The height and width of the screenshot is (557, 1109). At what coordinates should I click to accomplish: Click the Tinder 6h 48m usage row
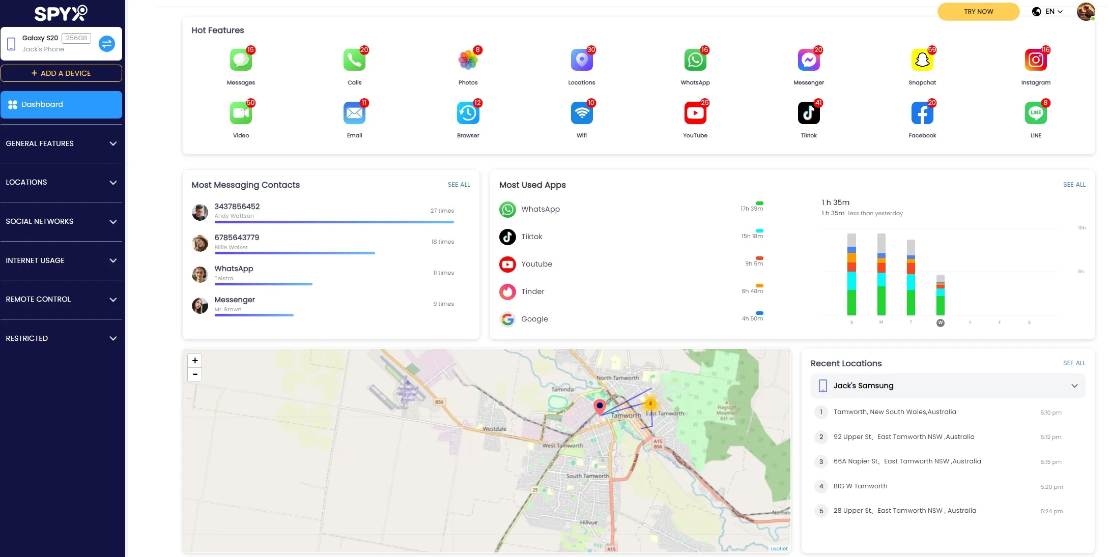(x=631, y=291)
